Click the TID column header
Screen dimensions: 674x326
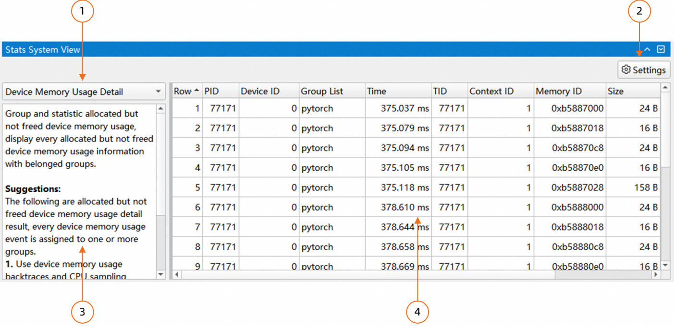[x=449, y=91]
